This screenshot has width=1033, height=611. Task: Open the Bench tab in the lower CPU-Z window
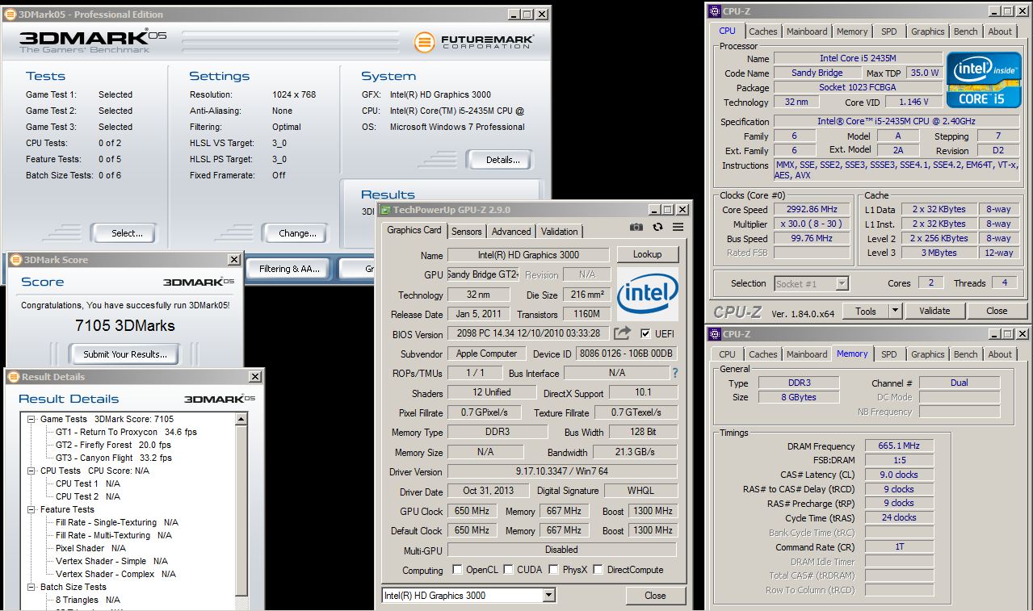pyautogui.click(x=965, y=354)
